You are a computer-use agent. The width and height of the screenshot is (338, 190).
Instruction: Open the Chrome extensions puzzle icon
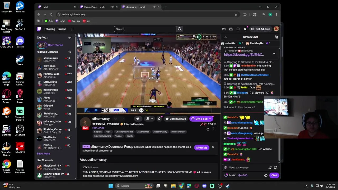tap(245, 15)
